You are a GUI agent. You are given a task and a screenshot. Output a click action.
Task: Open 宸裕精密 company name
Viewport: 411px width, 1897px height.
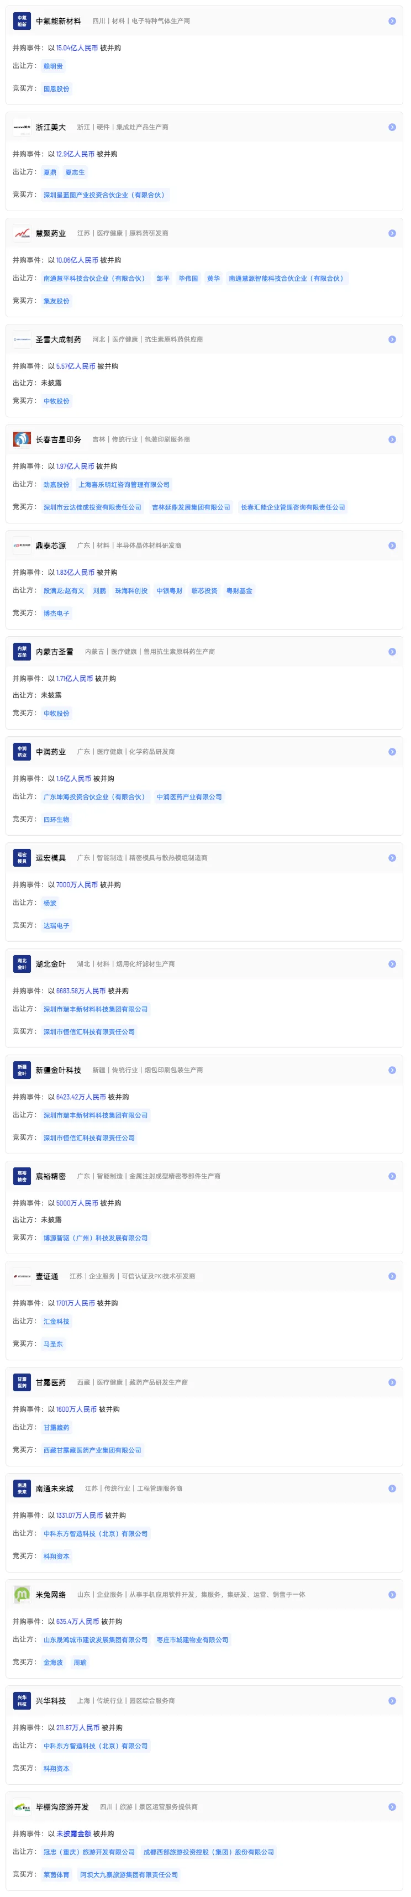pyautogui.click(x=51, y=1176)
